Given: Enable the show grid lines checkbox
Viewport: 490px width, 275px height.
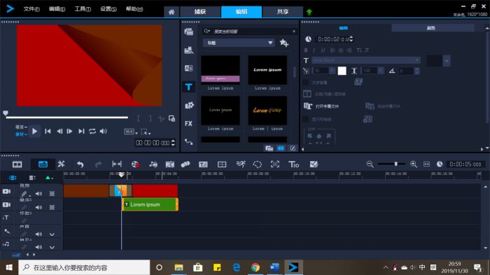Looking at the screenshot, I should click(306, 119).
